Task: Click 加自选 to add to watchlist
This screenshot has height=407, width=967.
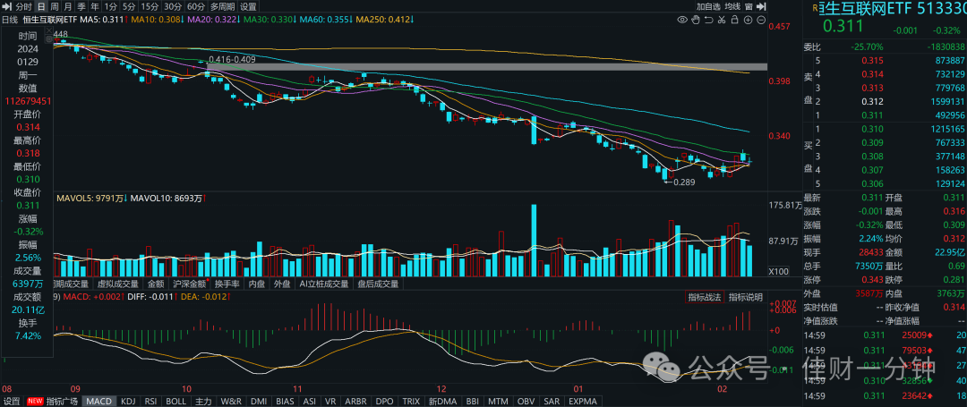Action: point(708,6)
